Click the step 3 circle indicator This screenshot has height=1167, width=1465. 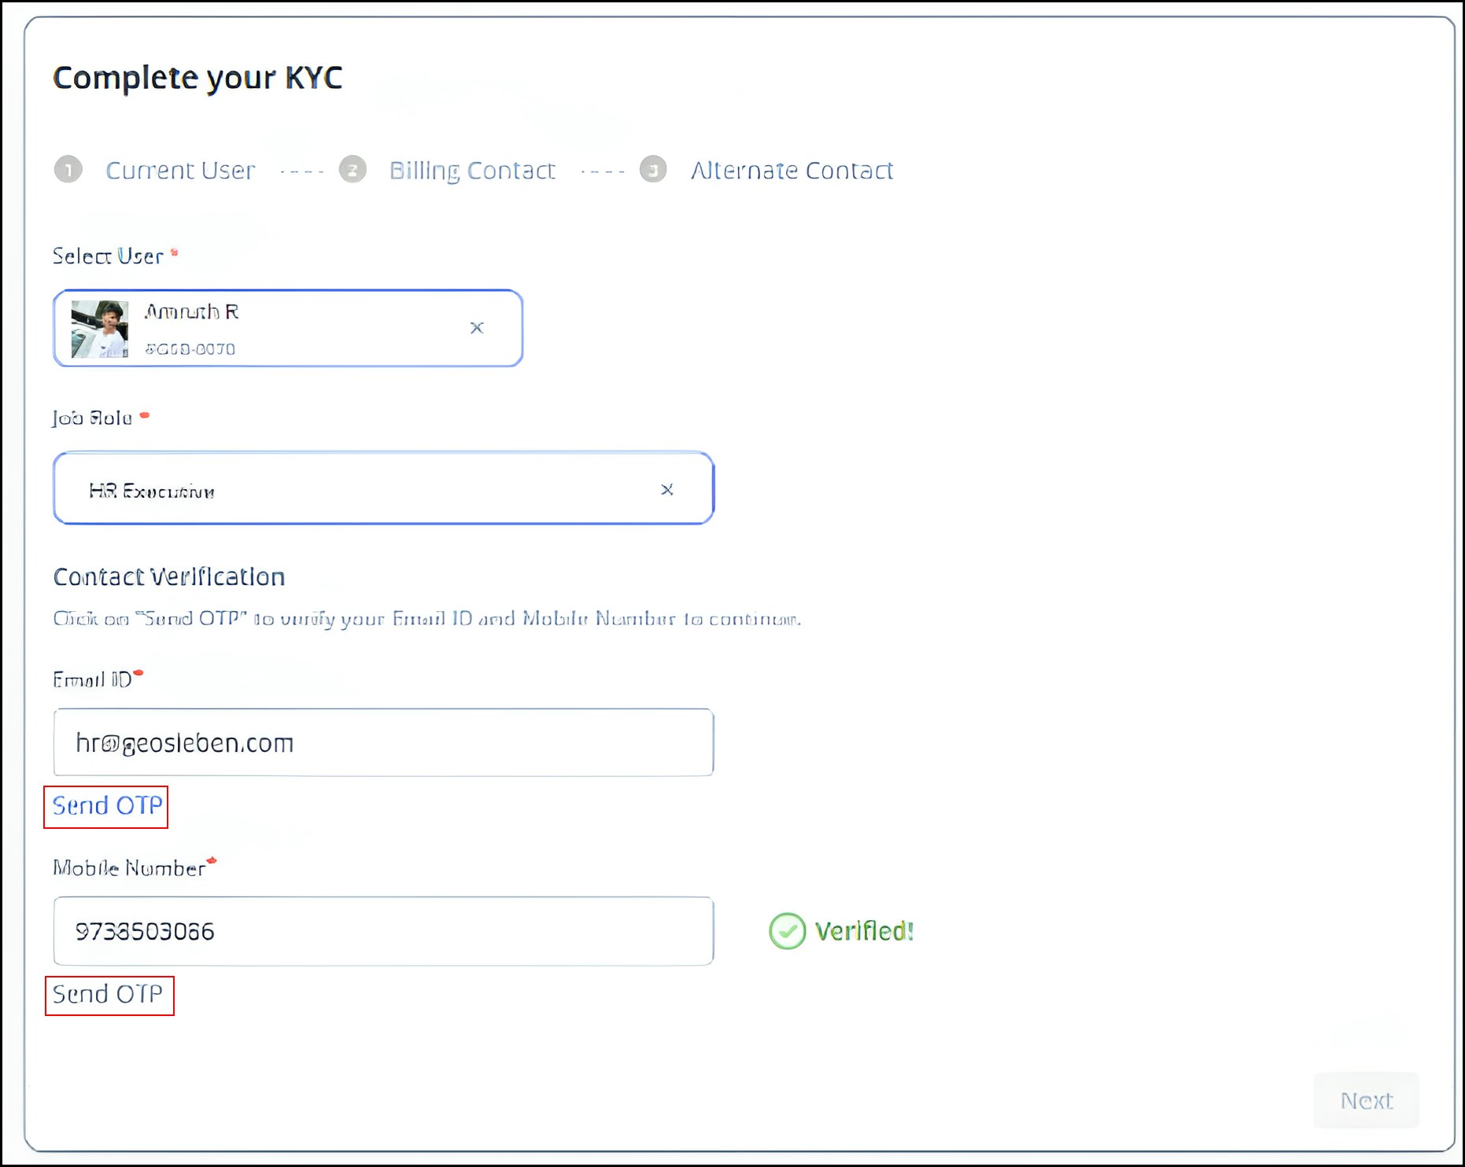[653, 169]
